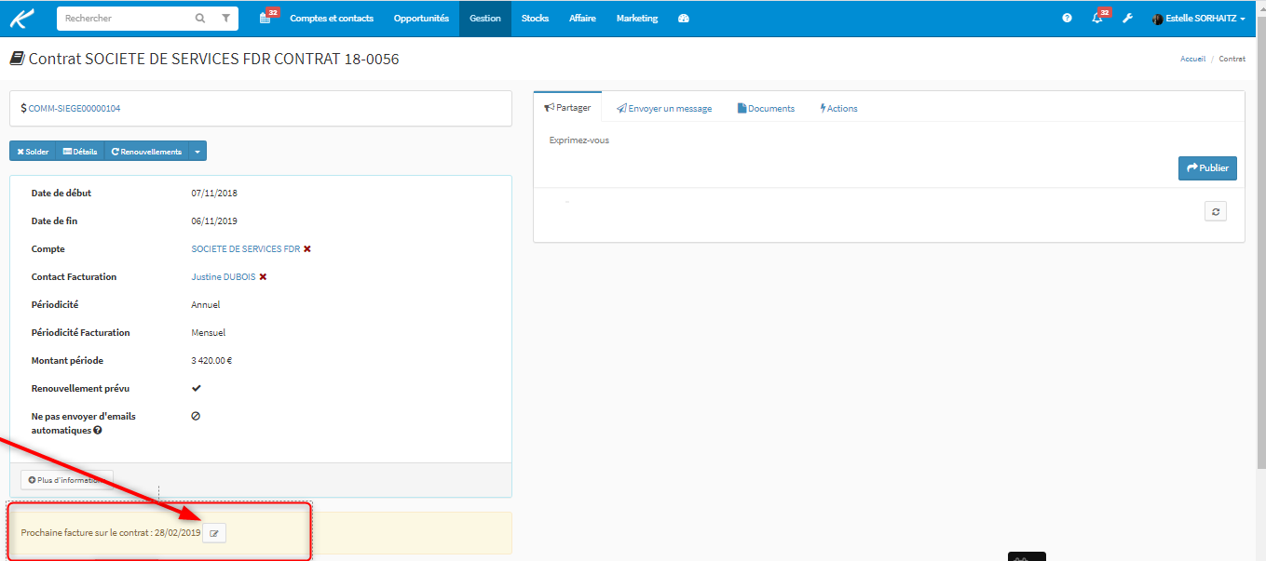The height and width of the screenshot is (561, 1266).
Task: Expand Plus d'informations section
Action: pos(67,480)
